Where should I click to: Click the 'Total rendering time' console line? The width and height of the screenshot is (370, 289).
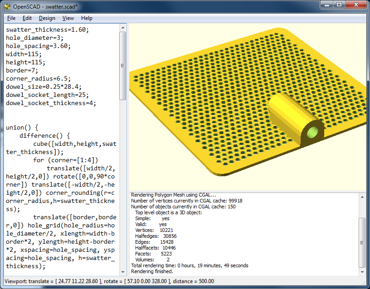190,265
